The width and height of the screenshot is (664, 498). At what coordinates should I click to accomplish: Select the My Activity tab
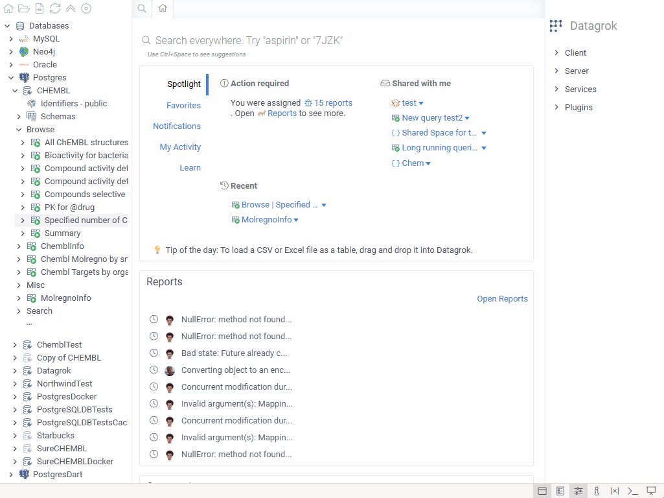pyautogui.click(x=180, y=147)
